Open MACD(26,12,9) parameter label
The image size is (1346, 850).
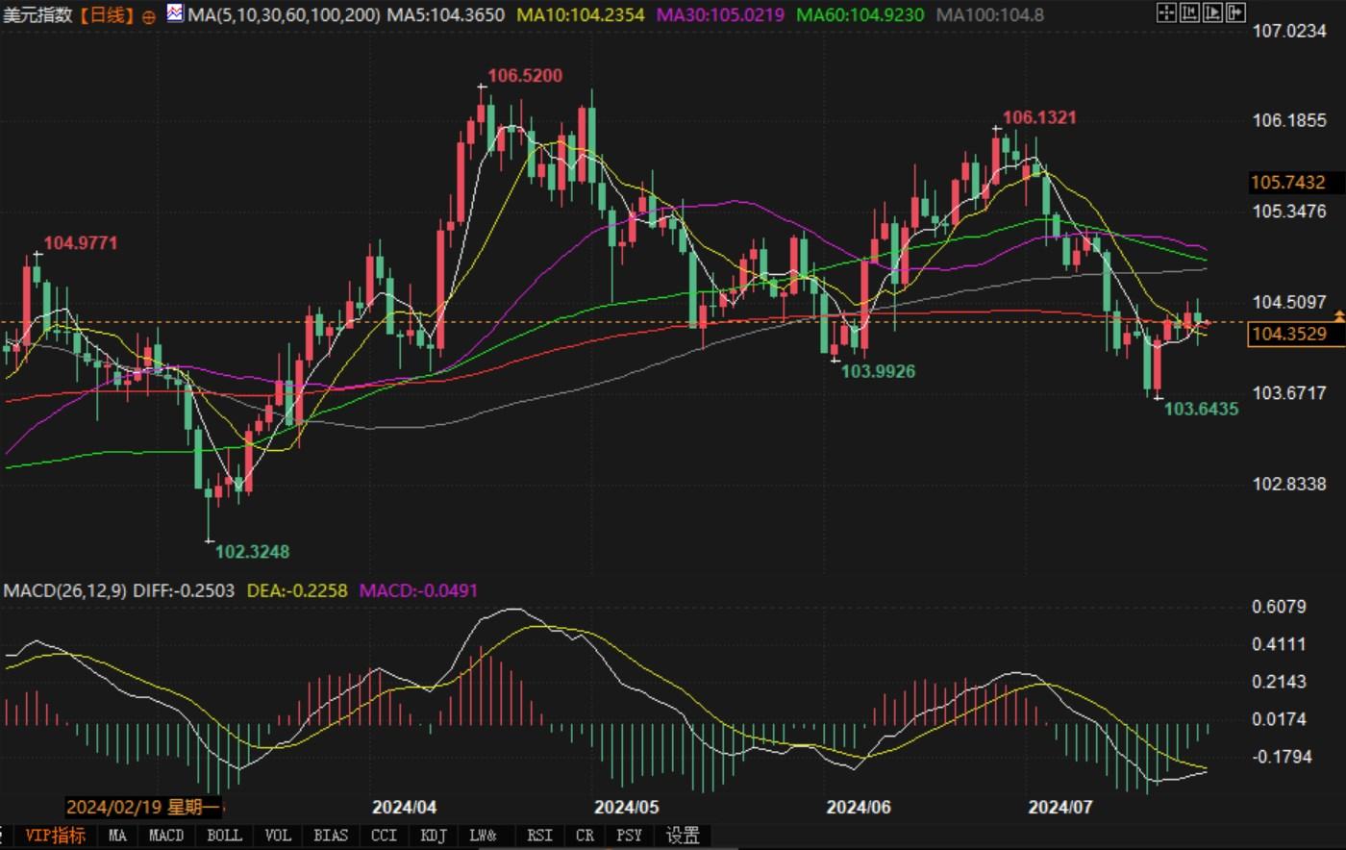click(x=65, y=590)
